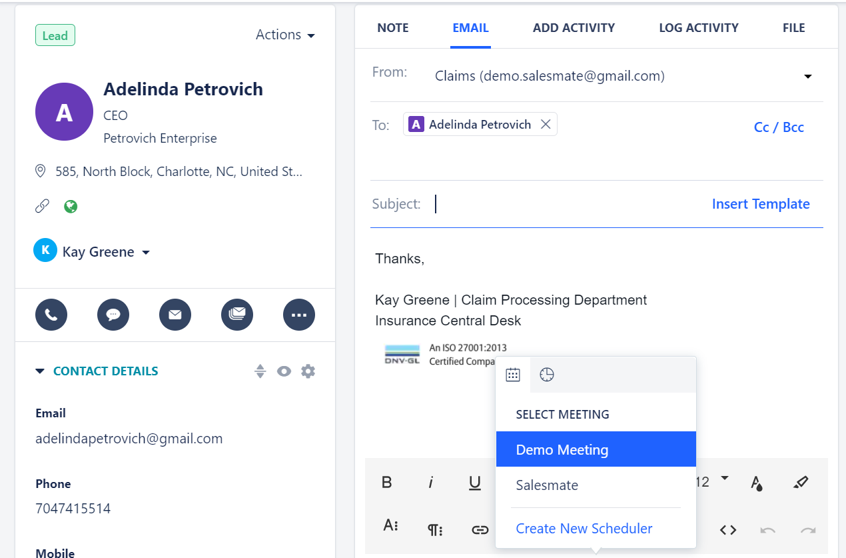Call the contact using the phone icon

pos(51,315)
